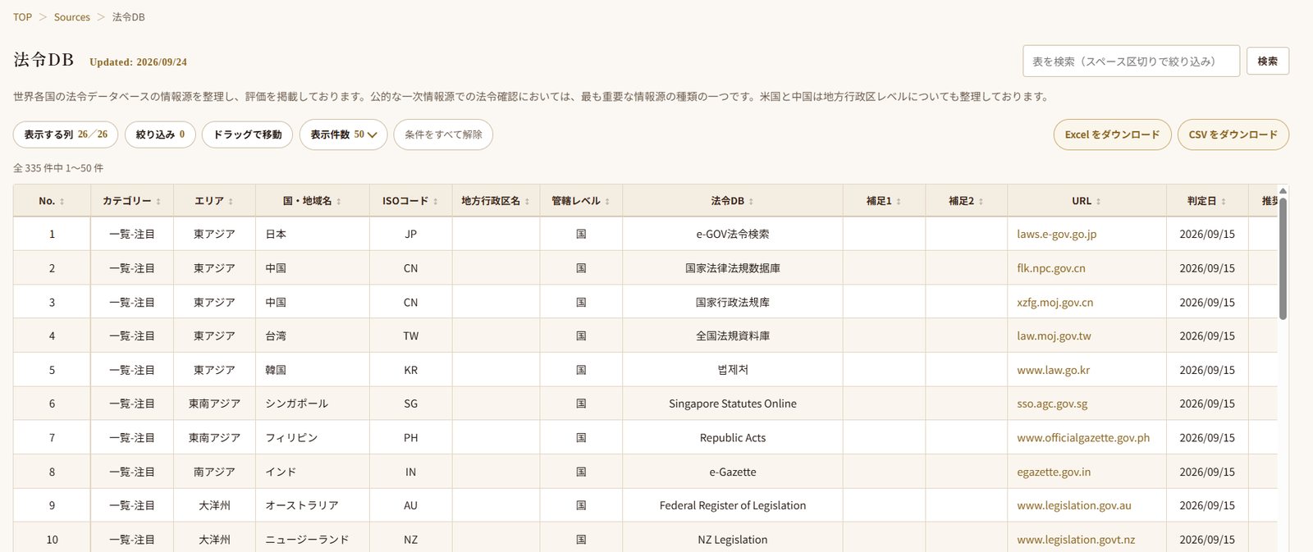1313x552 pixels.
Task: Visit www.officialgazette.gov.ph
Action: tap(1083, 438)
